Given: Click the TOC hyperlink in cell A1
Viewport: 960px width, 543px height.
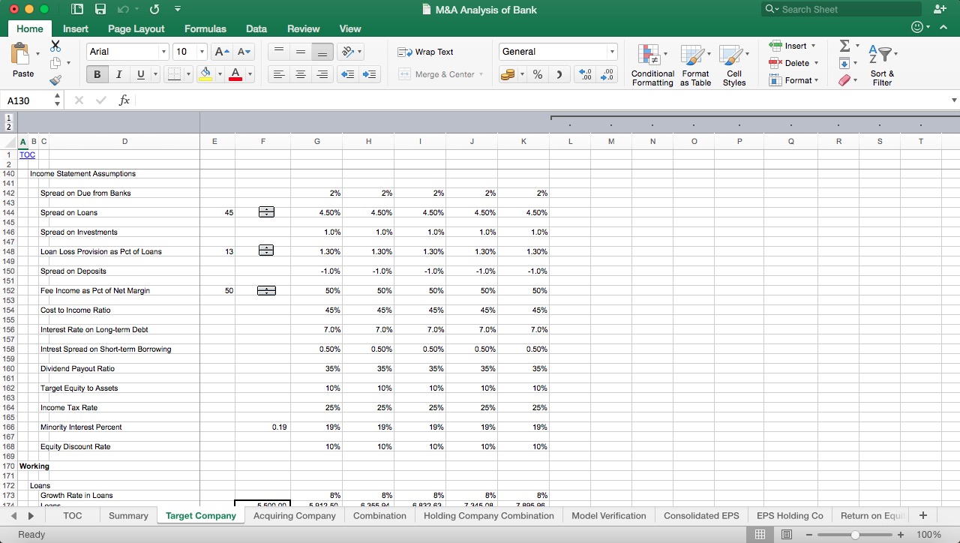Looking at the screenshot, I should coord(27,154).
